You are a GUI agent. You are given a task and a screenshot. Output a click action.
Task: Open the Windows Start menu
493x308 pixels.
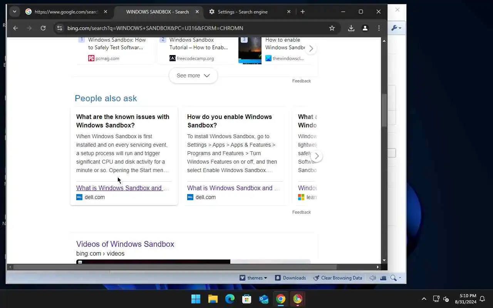point(196,299)
